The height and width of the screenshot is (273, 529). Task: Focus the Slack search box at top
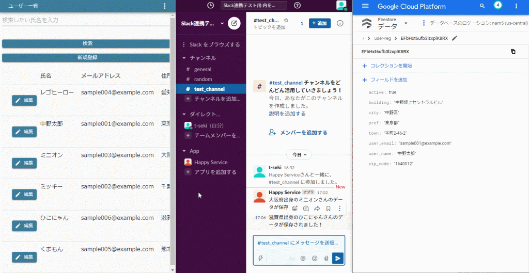tap(254, 5)
